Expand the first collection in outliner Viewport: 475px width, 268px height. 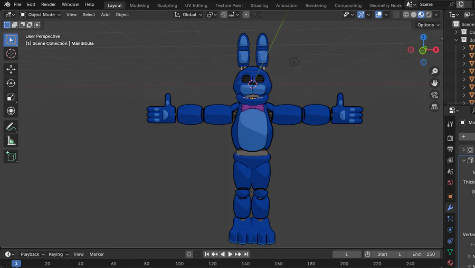[x=456, y=32]
